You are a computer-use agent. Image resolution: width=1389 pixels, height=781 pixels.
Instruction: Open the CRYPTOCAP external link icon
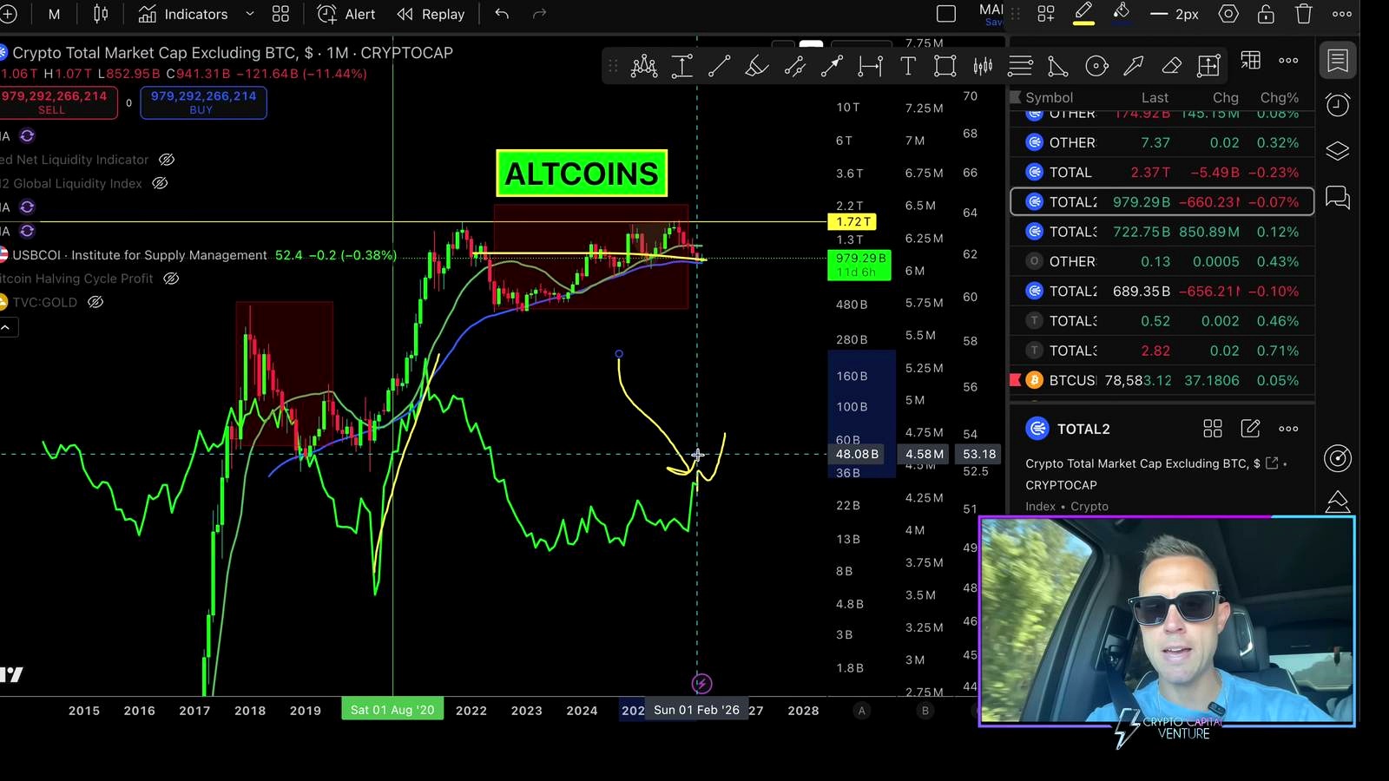(x=1273, y=463)
